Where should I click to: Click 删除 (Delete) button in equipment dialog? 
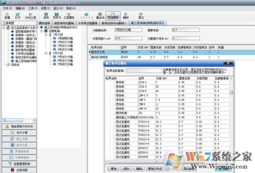click(x=139, y=169)
